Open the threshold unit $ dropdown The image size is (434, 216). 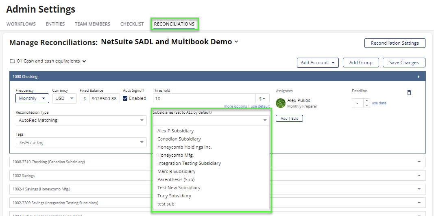tap(262, 99)
